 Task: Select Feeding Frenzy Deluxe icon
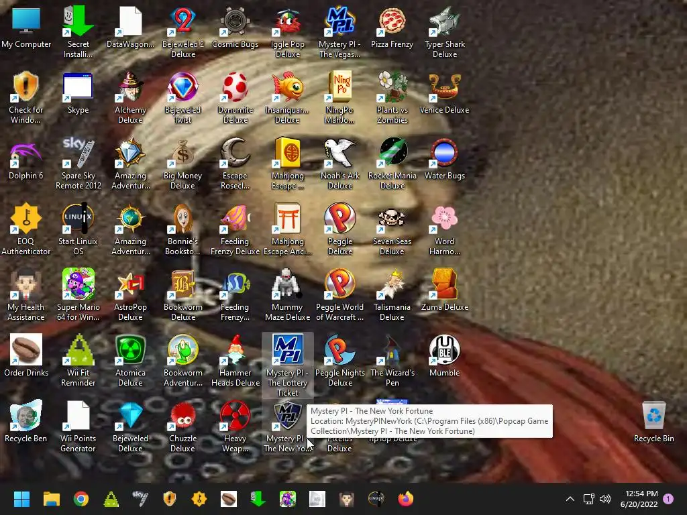tap(235, 229)
